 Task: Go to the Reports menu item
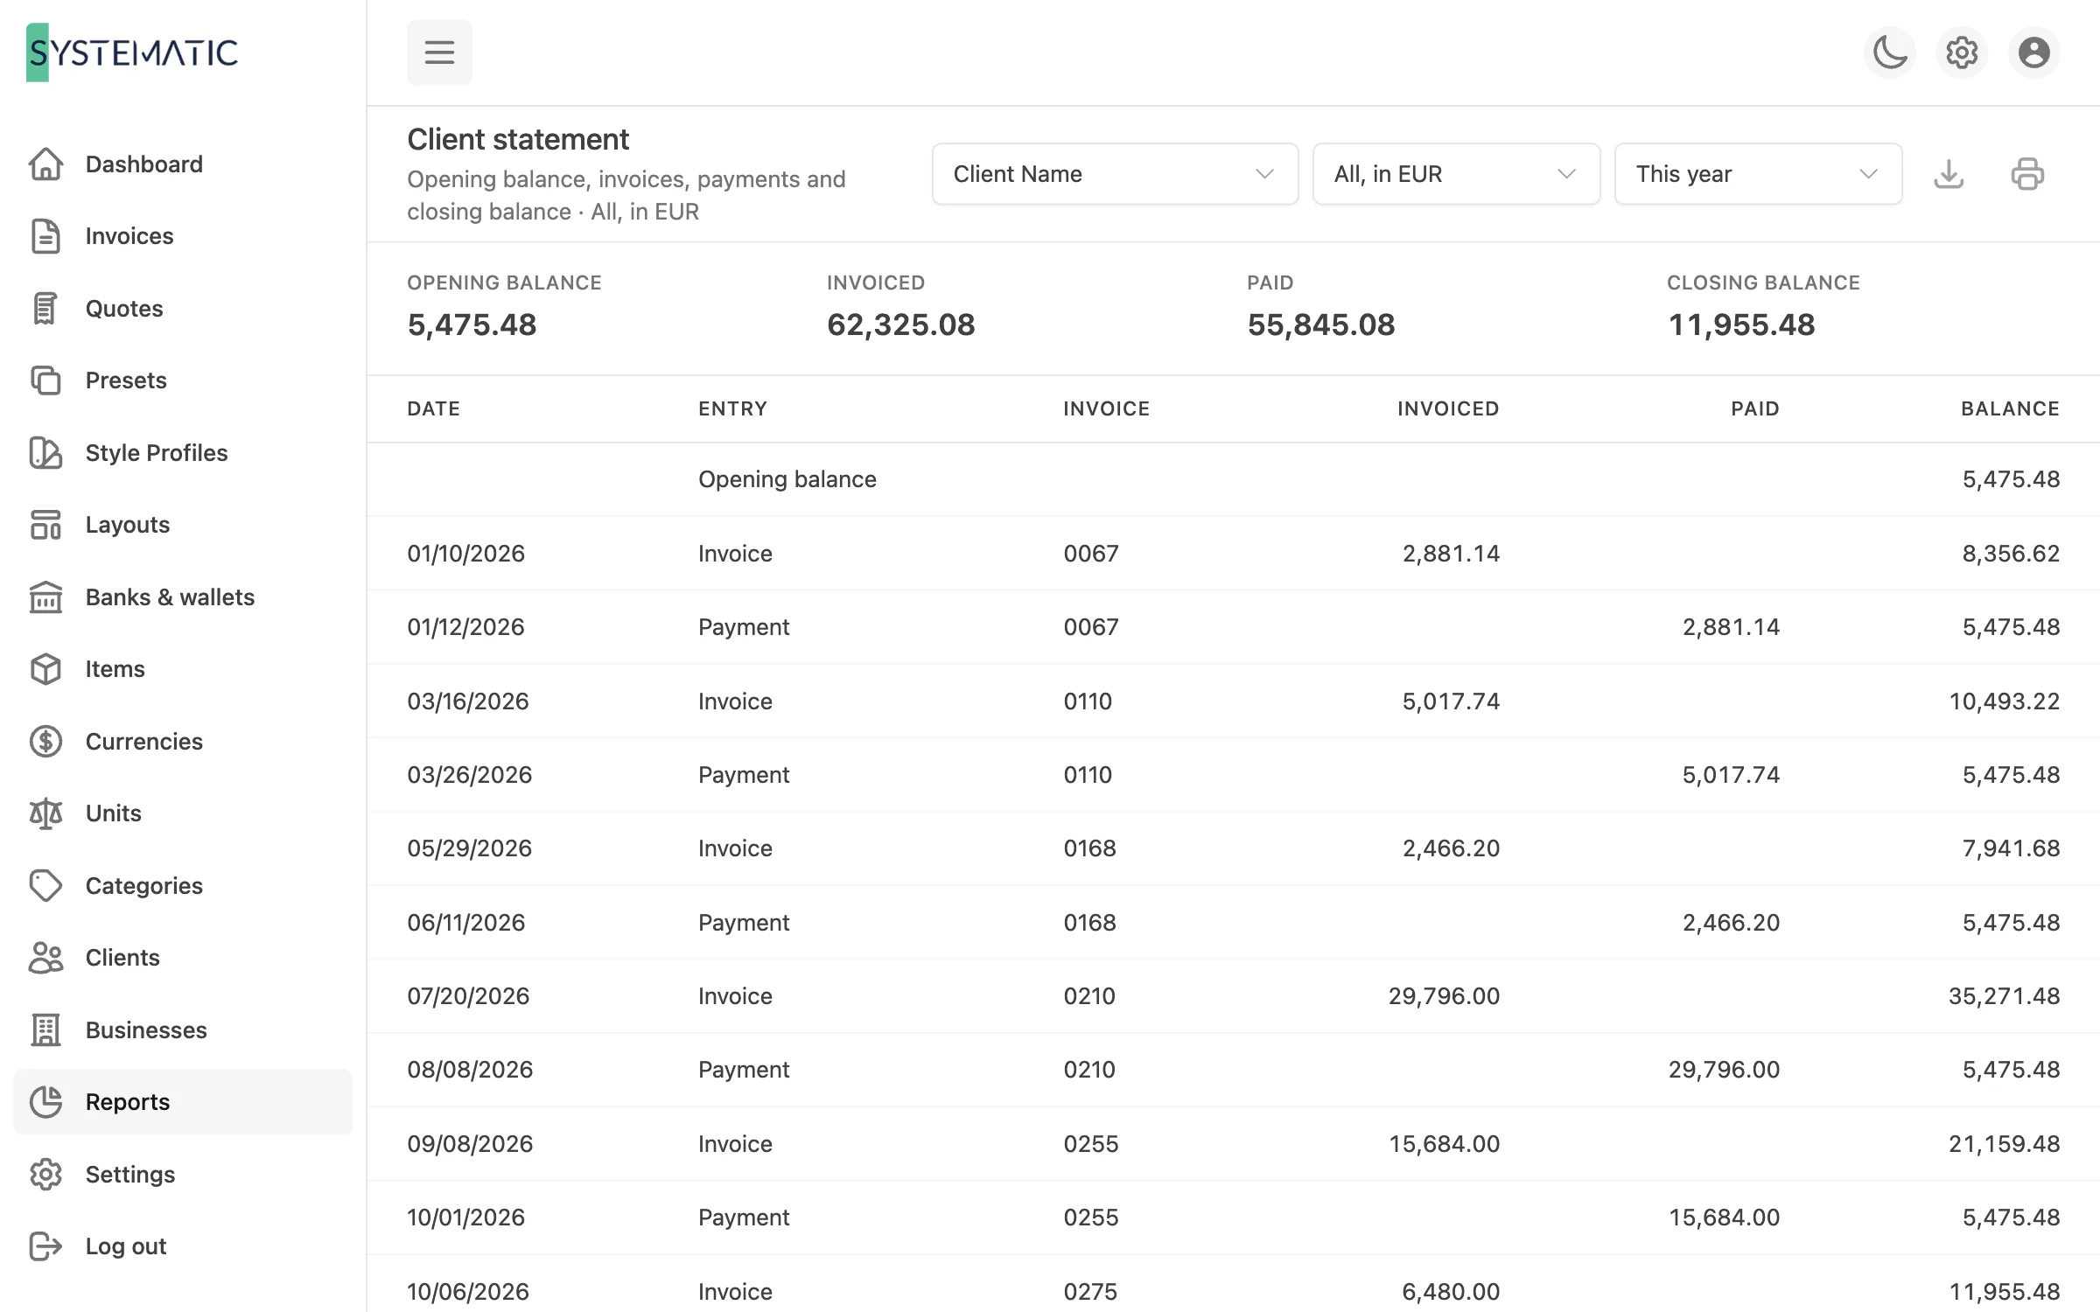pyautogui.click(x=183, y=1102)
